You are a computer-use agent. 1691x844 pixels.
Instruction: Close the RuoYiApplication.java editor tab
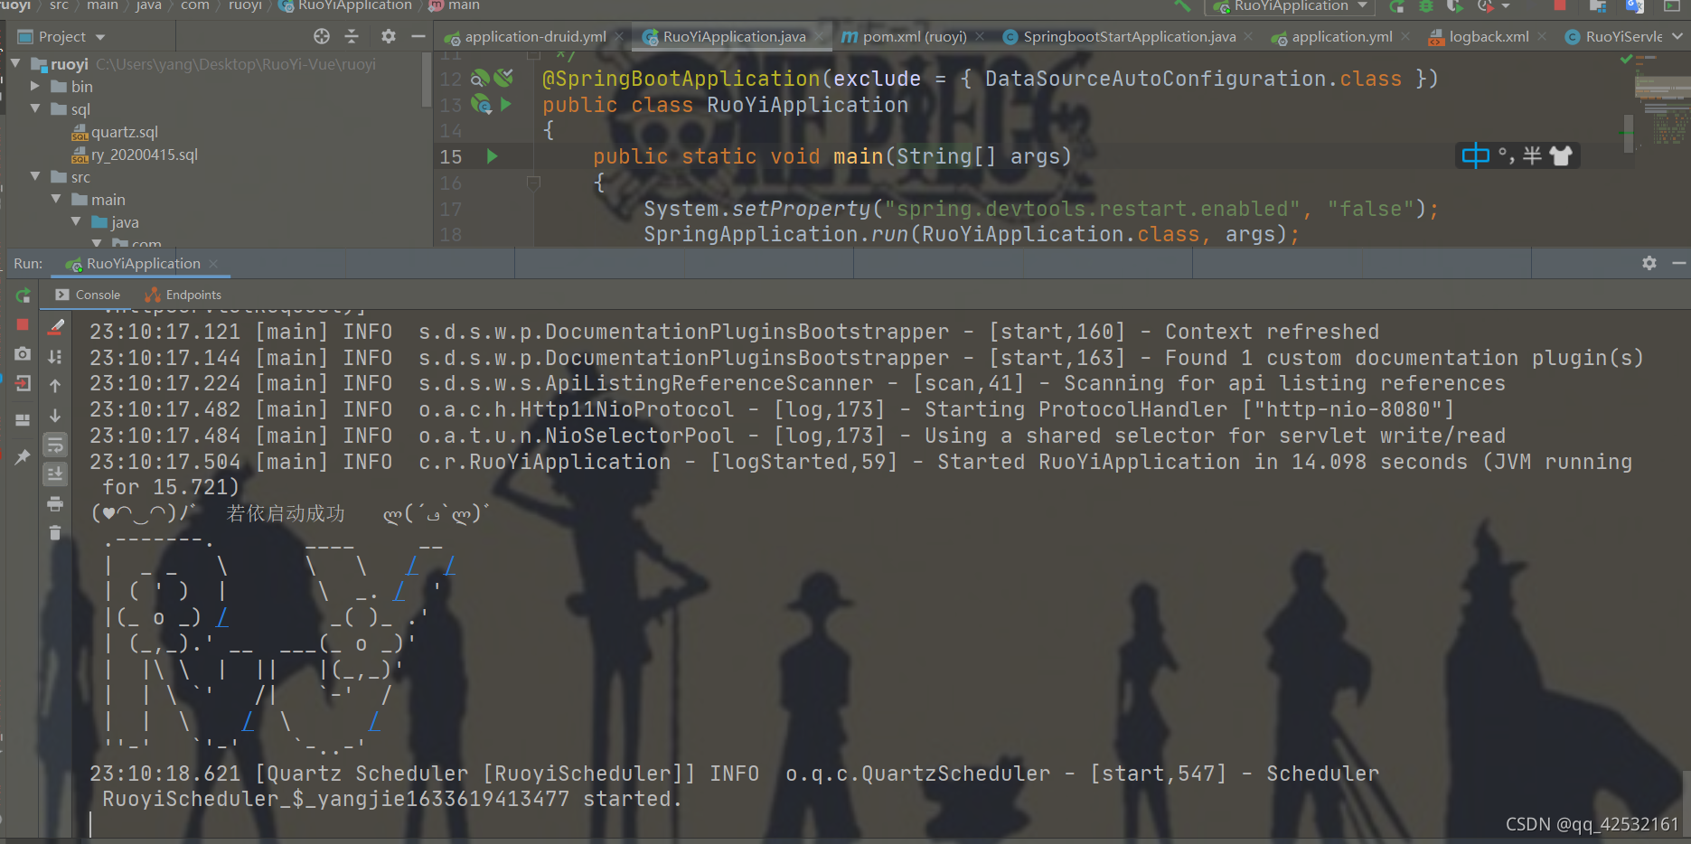[819, 36]
